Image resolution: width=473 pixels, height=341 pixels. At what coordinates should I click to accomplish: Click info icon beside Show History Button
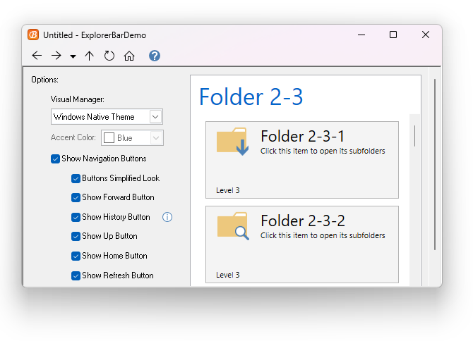click(x=167, y=217)
